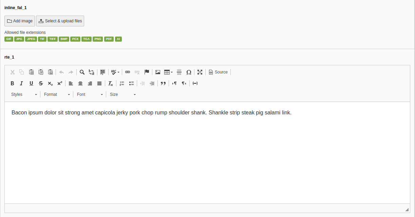Screen dimensions: 415x217
Task: Toggle Underline formatting
Action: pos(31,83)
